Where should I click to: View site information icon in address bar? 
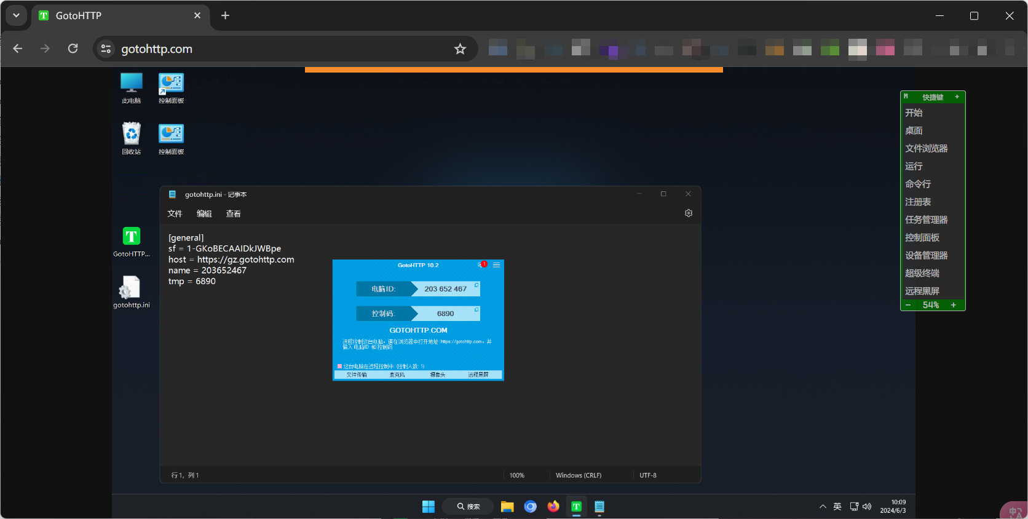106,49
